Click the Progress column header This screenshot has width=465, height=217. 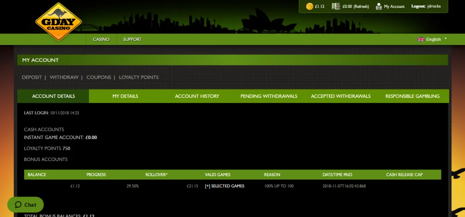pos(96,175)
